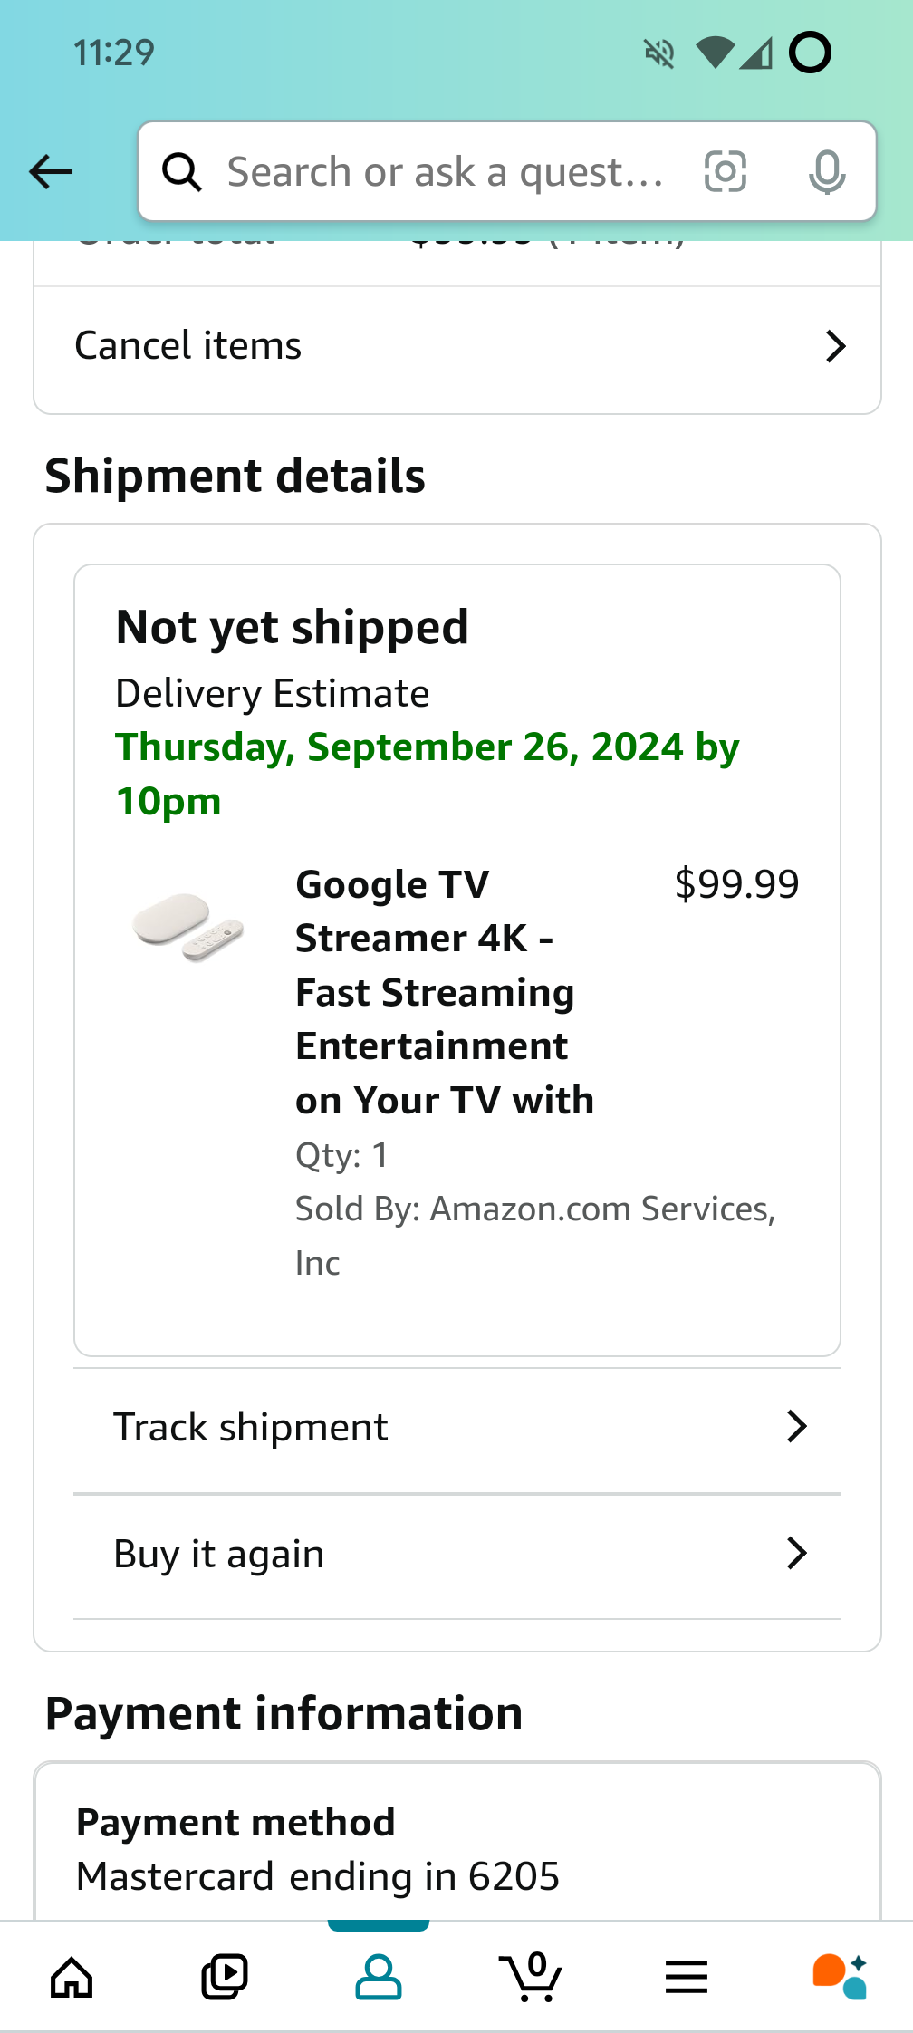
Task: Tap the back arrow icon
Action: click(51, 171)
